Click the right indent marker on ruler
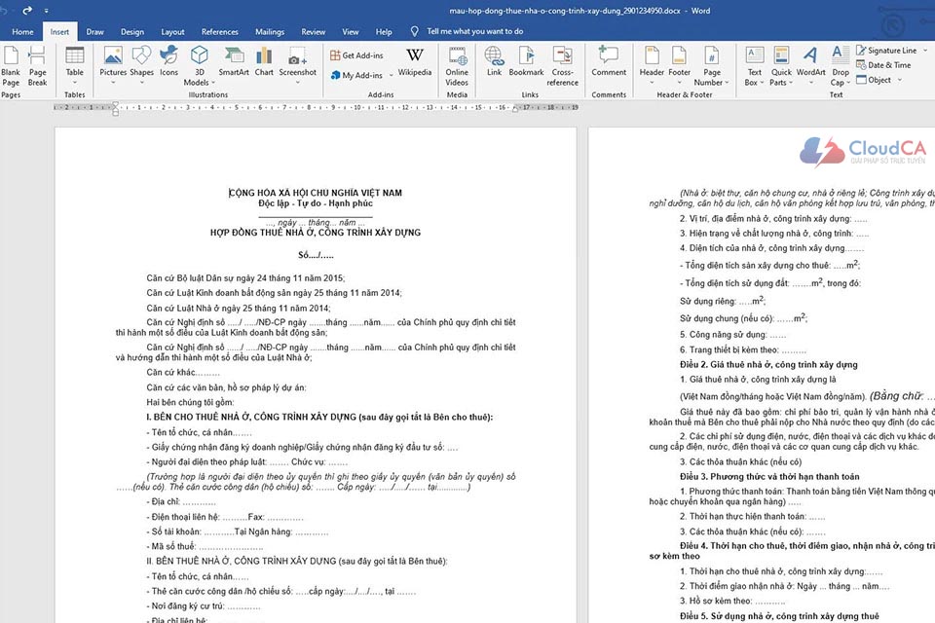The height and width of the screenshot is (623, 935). point(515,109)
